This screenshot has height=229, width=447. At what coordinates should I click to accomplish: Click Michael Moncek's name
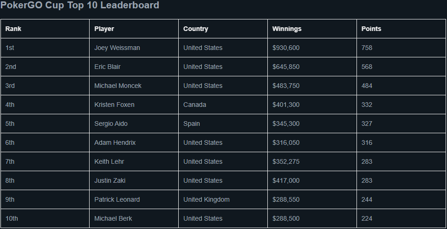click(x=118, y=86)
